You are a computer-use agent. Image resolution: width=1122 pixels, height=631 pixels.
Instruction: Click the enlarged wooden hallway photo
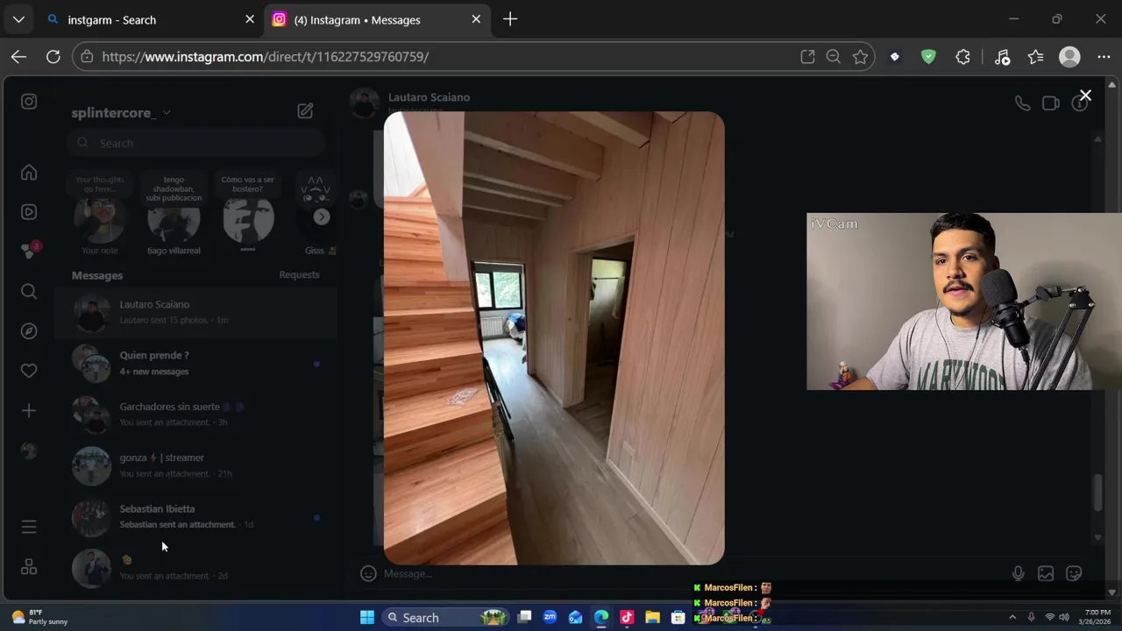(x=554, y=338)
